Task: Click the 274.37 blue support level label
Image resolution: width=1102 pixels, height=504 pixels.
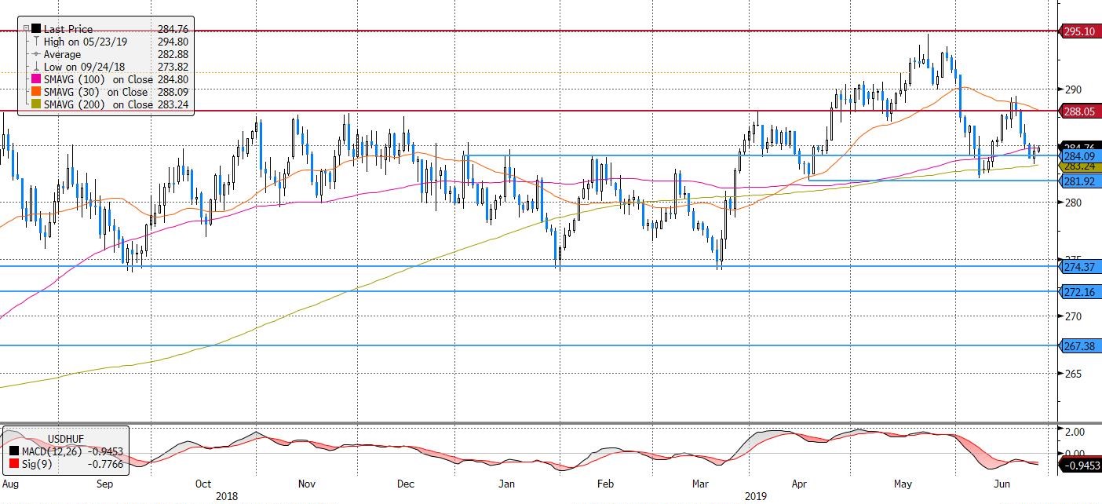Action: tap(1081, 267)
